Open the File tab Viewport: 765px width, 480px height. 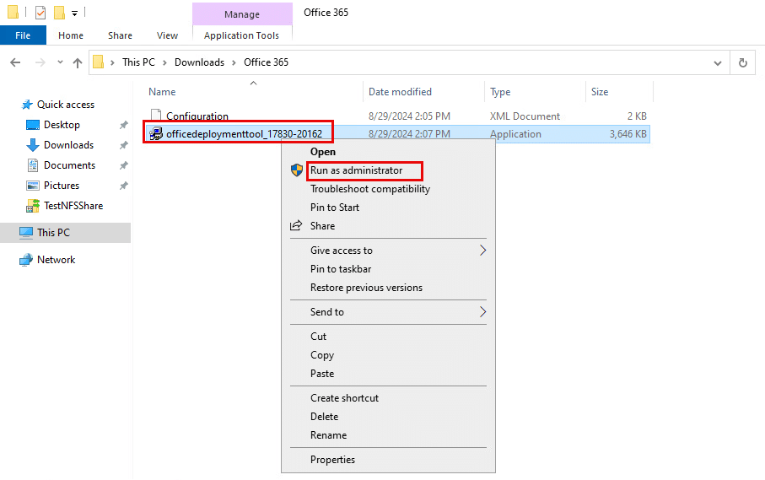point(23,35)
